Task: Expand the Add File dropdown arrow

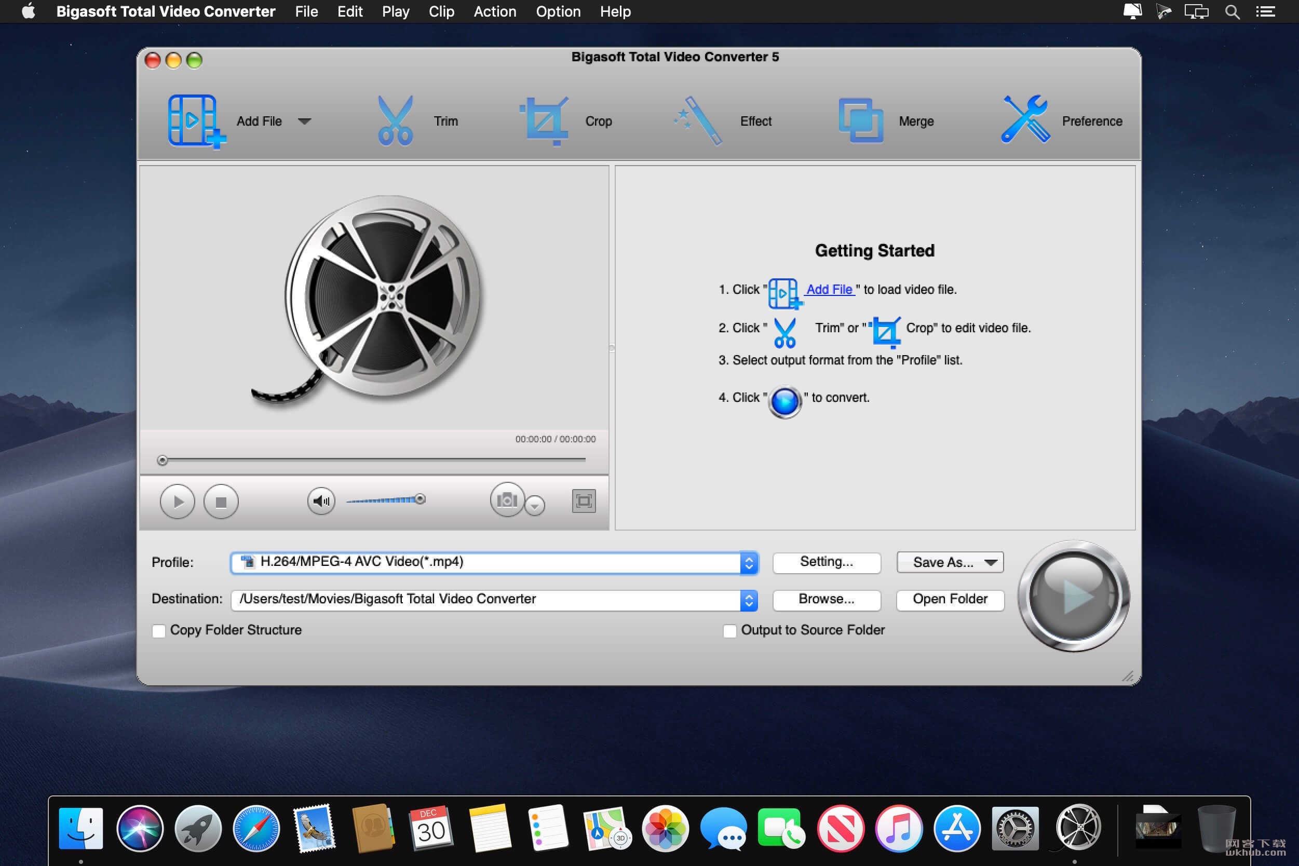Action: click(304, 121)
